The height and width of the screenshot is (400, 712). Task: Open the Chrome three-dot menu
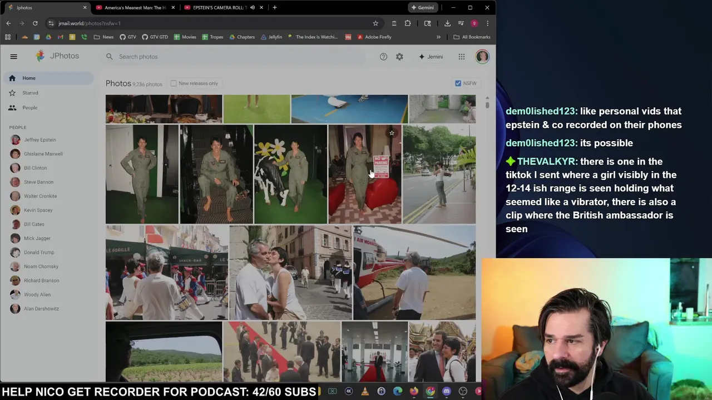click(x=487, y=23)
